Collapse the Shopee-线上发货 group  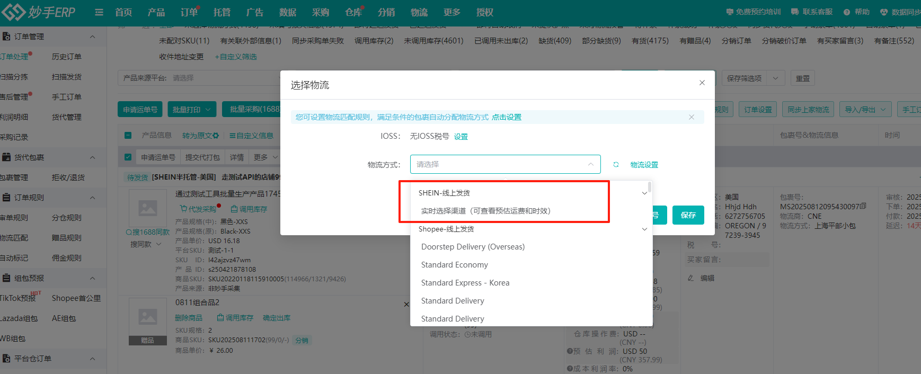point(644,229)
